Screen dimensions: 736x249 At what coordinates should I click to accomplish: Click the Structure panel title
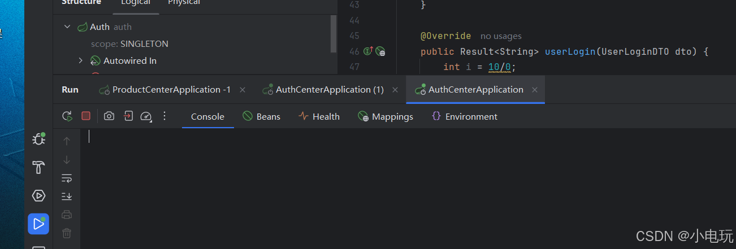(81, 3)
